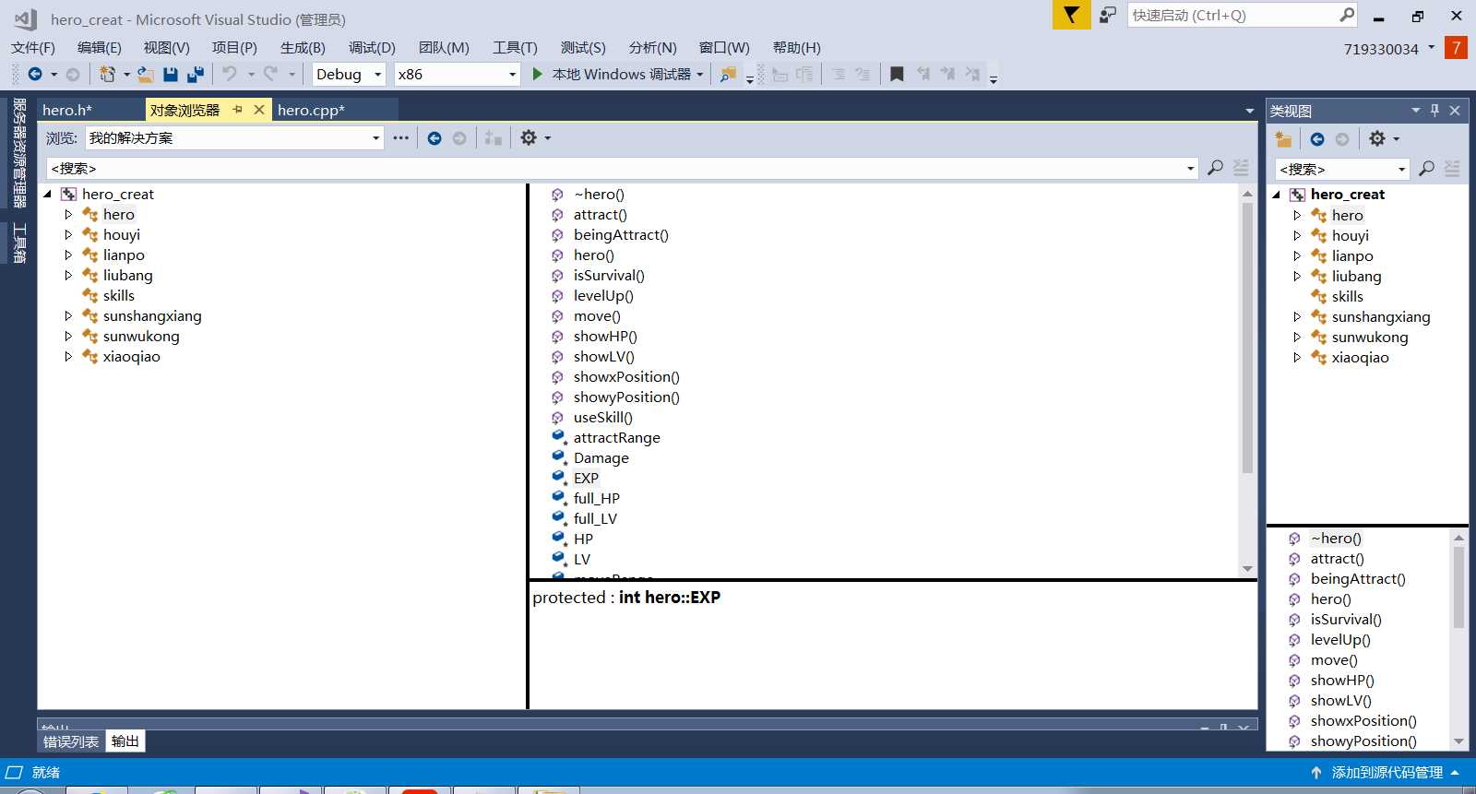The height and width of the screenshot is (794, 1476).
Task: Select the full_HP field in the members list
Action: [596, 498]
